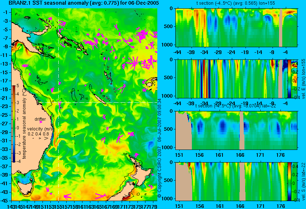Click the '-45' latitude label on the map axis
The width and height of the screenshot is (306, 209).
click(5, 201)
